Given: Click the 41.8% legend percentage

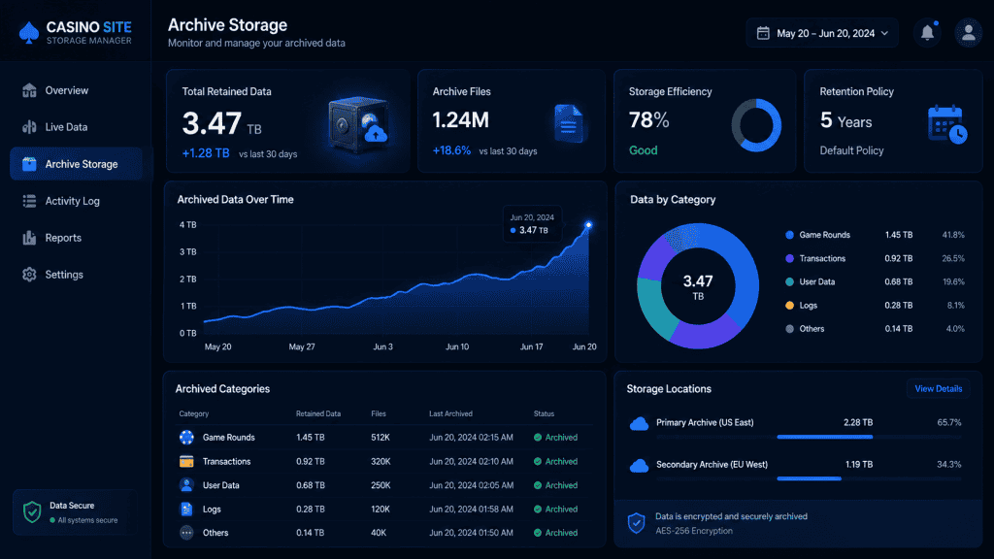Looking at the screenshot, I should [953, 235].
